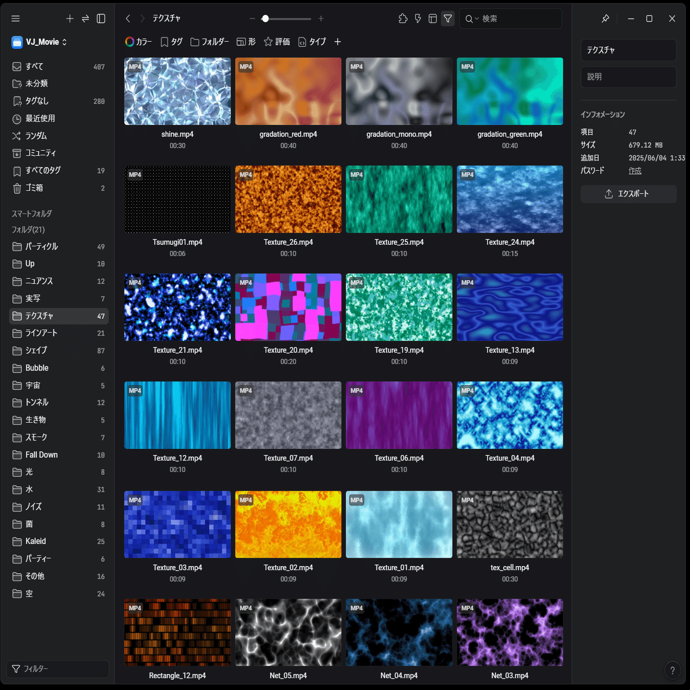690x690 pixels.
Task: Select the shine.mp4 thumbnail
Action: coord(177,91)
